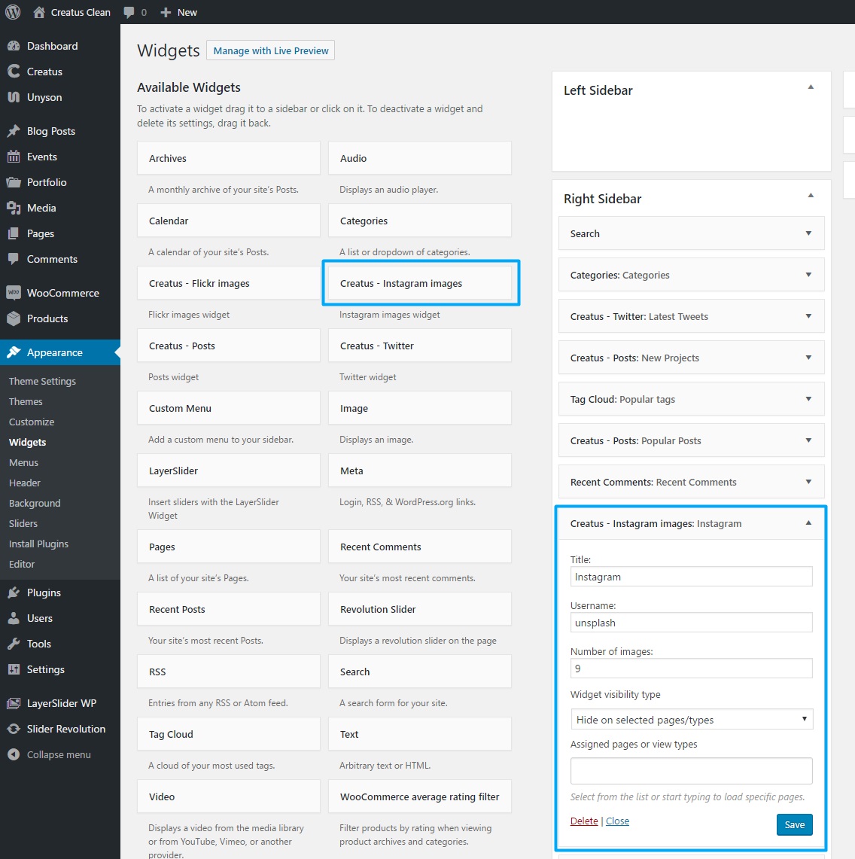The width and height of the screenshot is (855, 859).
Task: Collapse the Creatus - Instagram images: Instagram widget
Action: pos(808,523)
